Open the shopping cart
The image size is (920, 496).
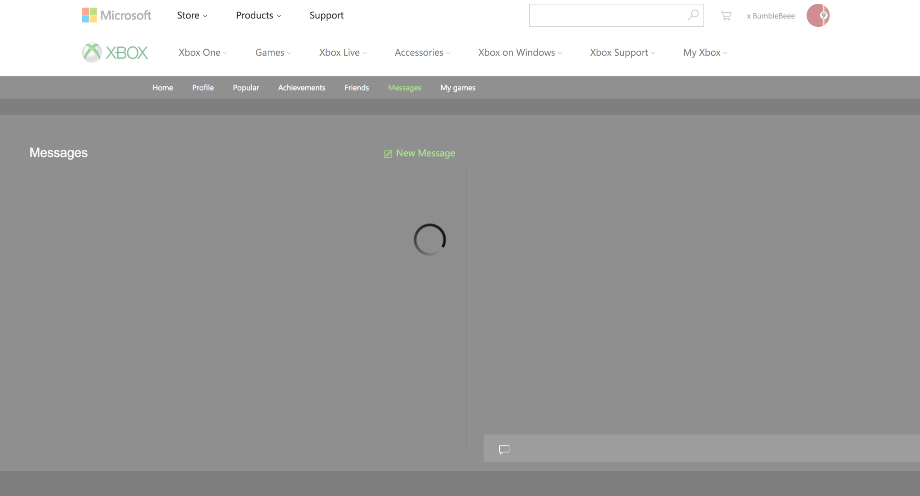726,15
